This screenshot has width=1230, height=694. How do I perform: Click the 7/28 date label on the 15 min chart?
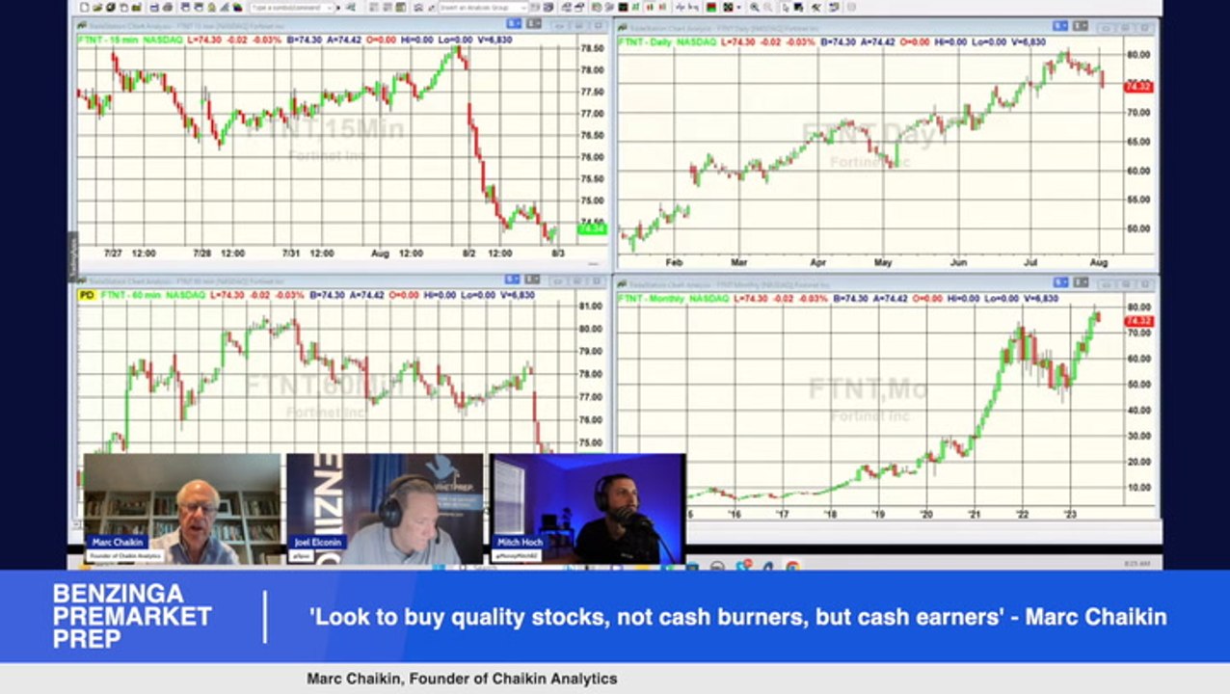tap(202, 254)
